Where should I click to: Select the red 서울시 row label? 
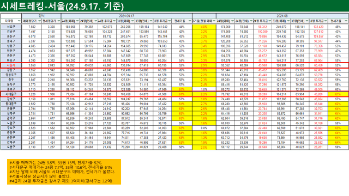tap(11, 65)
